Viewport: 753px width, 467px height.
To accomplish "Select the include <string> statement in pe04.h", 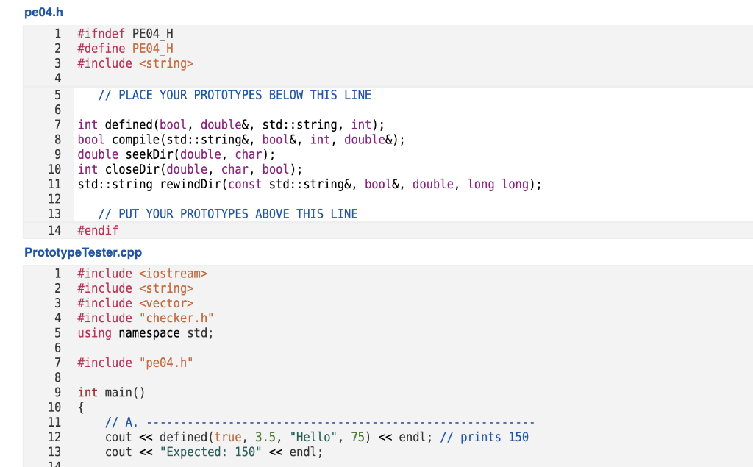I will (x=135, y=63).
